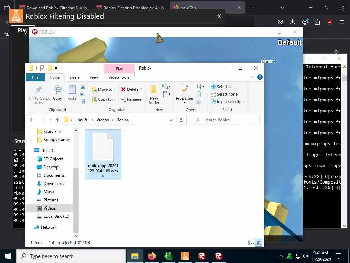Click the History icon in Open group
This screenshot has height=263, width=350.
[x=199, y=102]
